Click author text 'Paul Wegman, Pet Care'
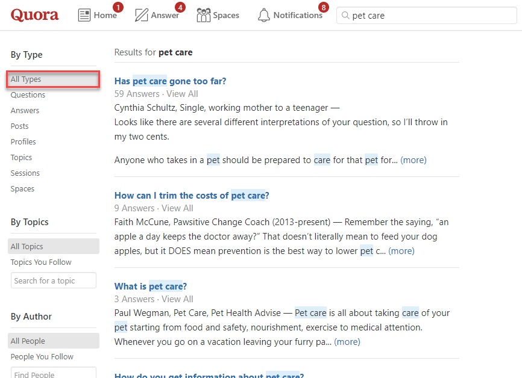522x378 pixels. pos(160,313)
